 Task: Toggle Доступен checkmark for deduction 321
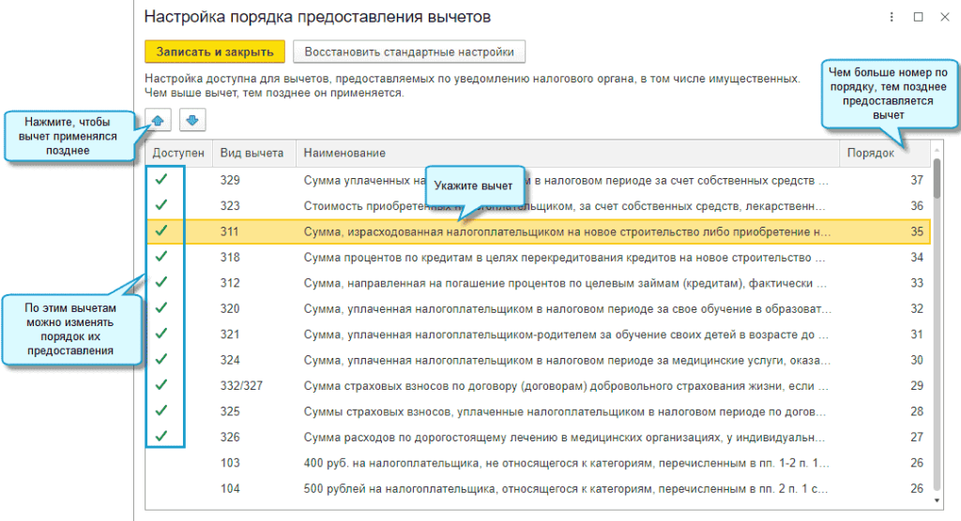(x=161, y=334)
